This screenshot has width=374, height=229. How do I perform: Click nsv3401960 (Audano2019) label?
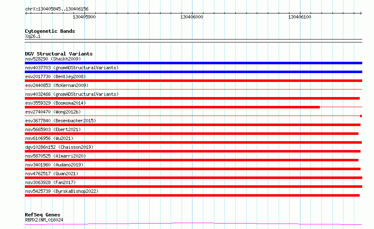tap(54, 165)
